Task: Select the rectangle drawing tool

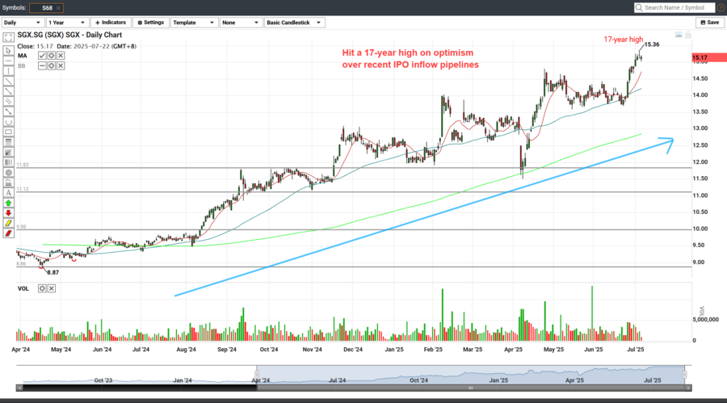Action: click(x=8, y=132)
